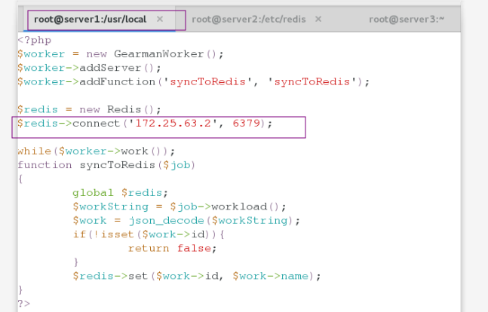
Task: Click the '$workString = $job->workload();' line
Action: [180, 206]
